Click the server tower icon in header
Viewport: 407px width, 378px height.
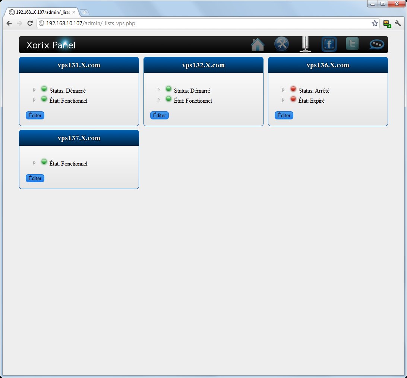click(x=305, y=44)
